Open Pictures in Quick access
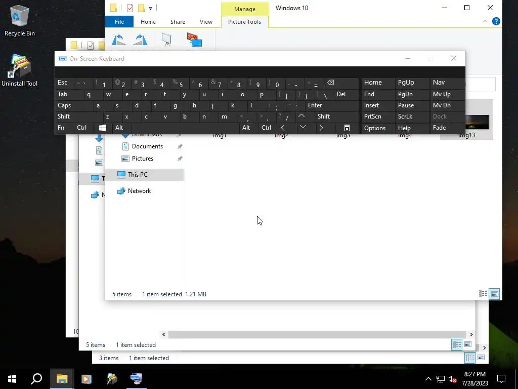The width and height of the screenshot is (518, 389). click(x=142, y=159)
